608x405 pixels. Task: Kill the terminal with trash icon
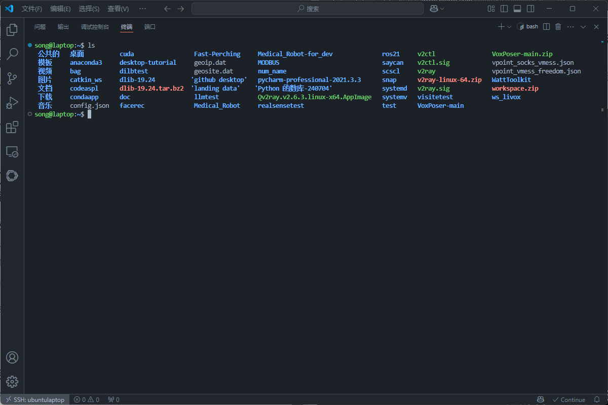point(558,27)
